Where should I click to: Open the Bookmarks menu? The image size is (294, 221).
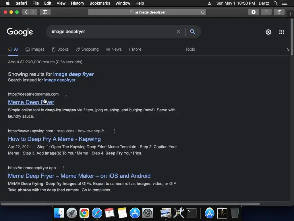coord(100,3)
